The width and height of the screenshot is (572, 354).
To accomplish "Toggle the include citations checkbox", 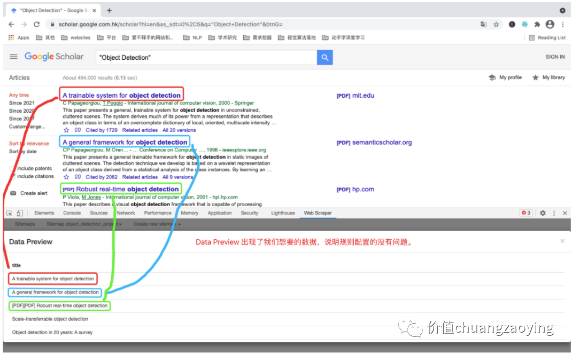I will pos(13,177).
